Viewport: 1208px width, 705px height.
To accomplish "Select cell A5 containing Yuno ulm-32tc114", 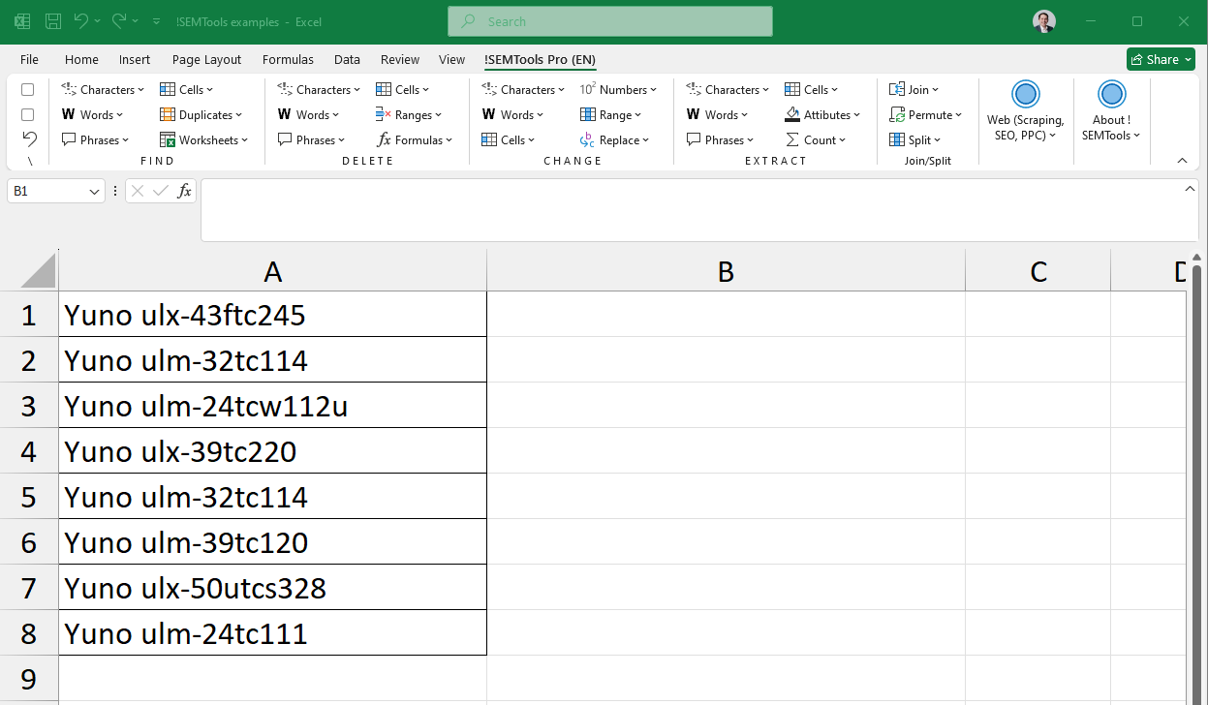I will point(272,496).
